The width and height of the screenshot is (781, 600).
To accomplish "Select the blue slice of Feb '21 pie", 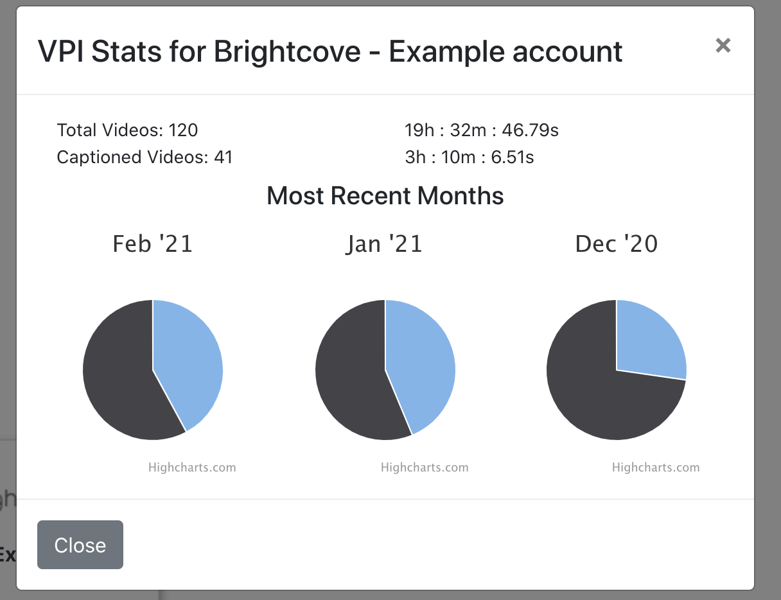I will coord(189,360).
